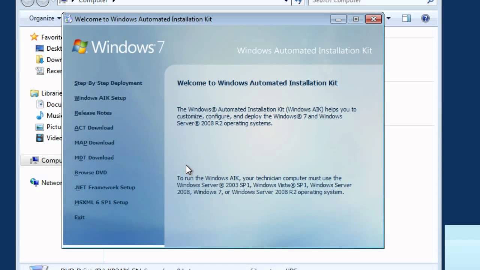Image resolution: width=480 pixels, height=270 pixels.
Task: Select ACT Download
Action: click(94, 128)
